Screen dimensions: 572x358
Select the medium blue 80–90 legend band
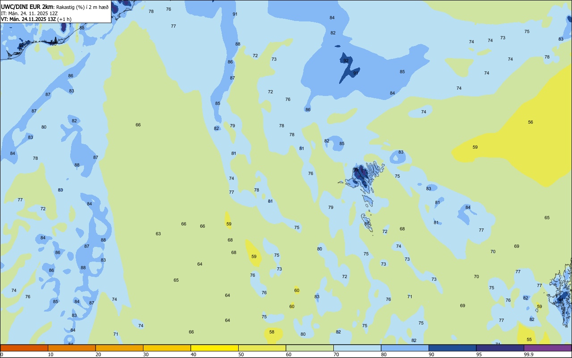[405, 348]
